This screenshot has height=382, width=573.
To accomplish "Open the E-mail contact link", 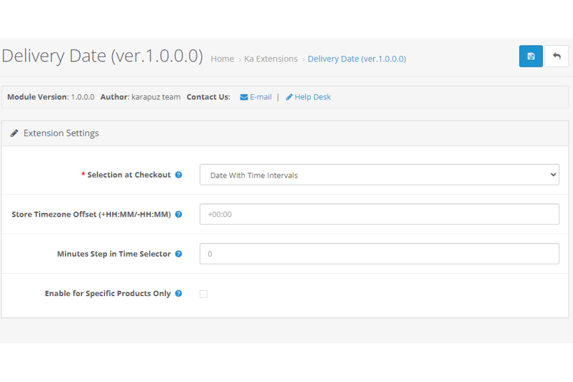I will 261,97.
